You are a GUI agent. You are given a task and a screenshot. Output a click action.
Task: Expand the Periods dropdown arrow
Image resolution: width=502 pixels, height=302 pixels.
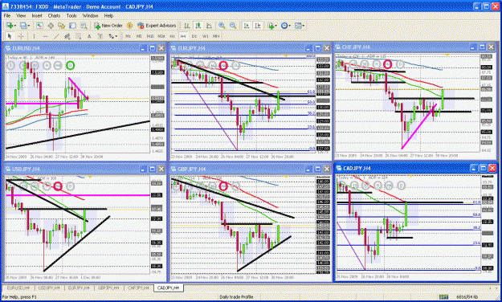click(x=289, y=26)
